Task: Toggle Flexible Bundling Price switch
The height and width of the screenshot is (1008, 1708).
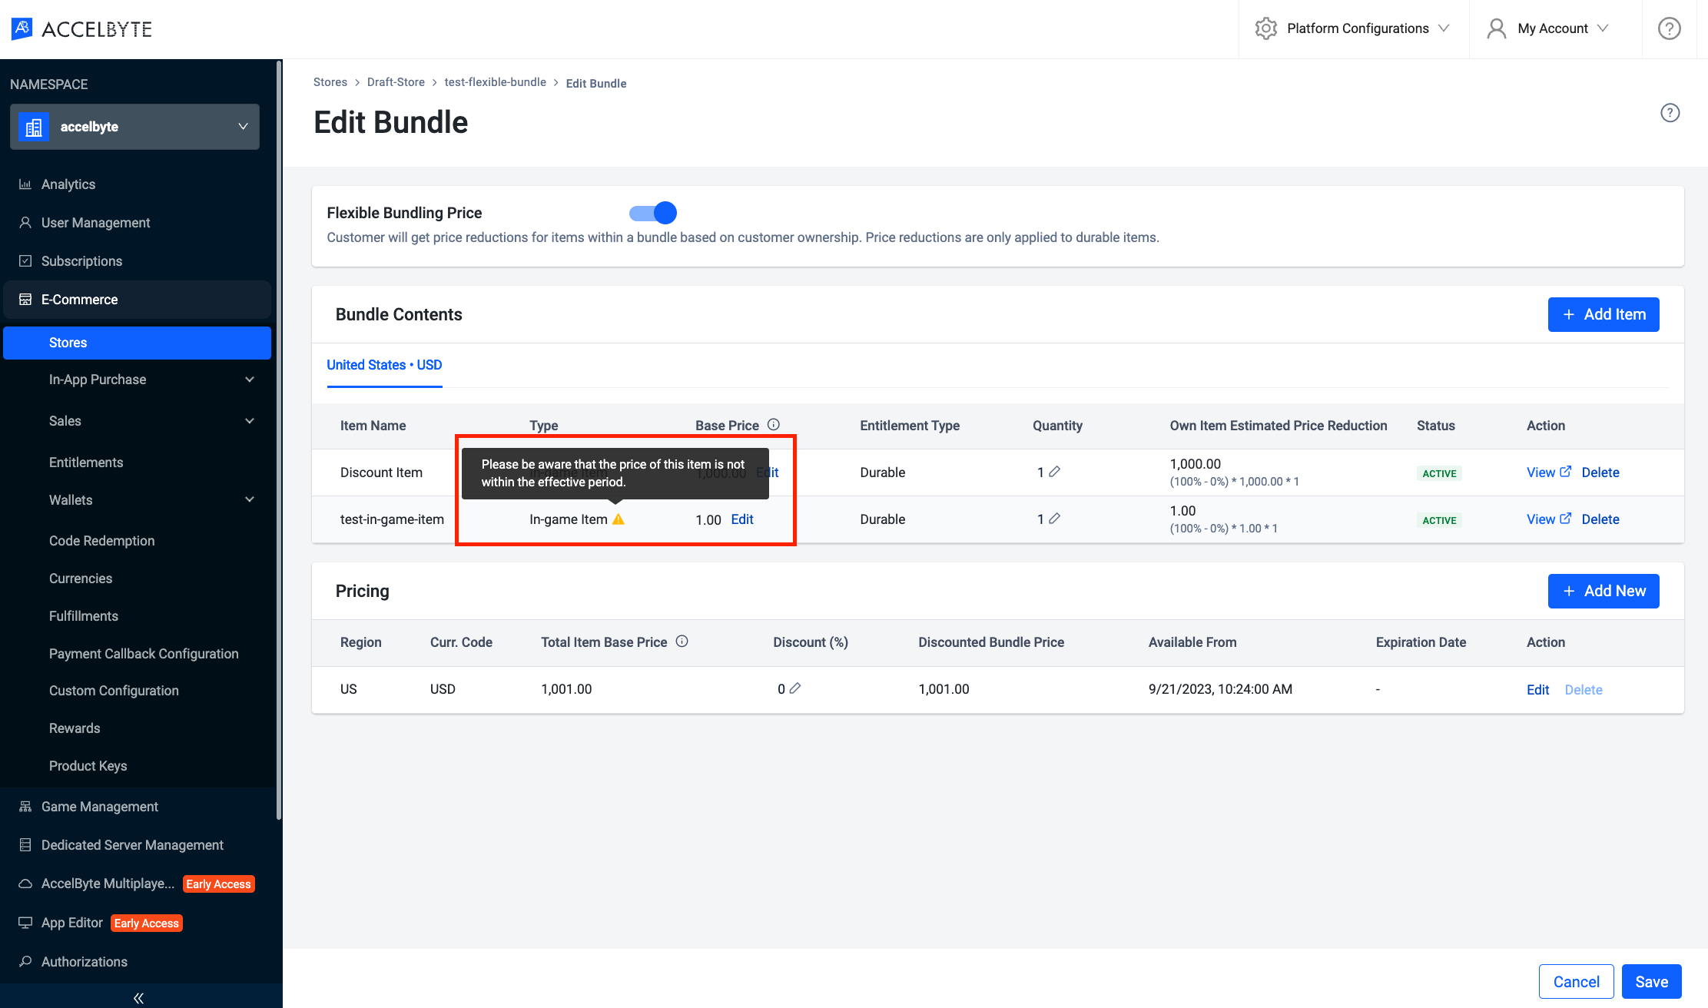Action: [652, 213]
